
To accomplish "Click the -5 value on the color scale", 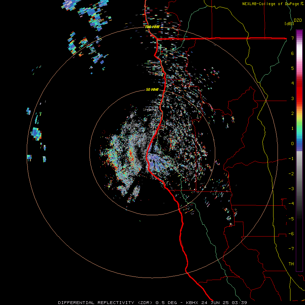I will tap(291, 219).
